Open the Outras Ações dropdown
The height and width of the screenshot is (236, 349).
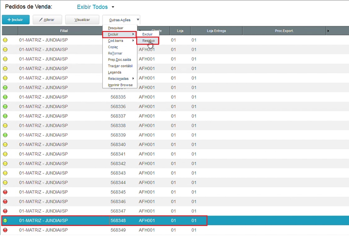(121, 20)
